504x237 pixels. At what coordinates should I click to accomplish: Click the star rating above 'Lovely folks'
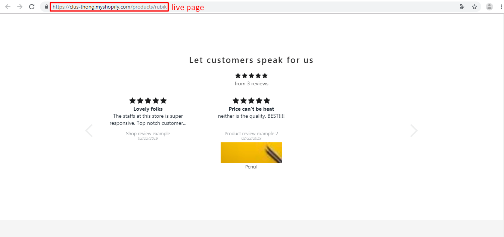tap(148, 101)
